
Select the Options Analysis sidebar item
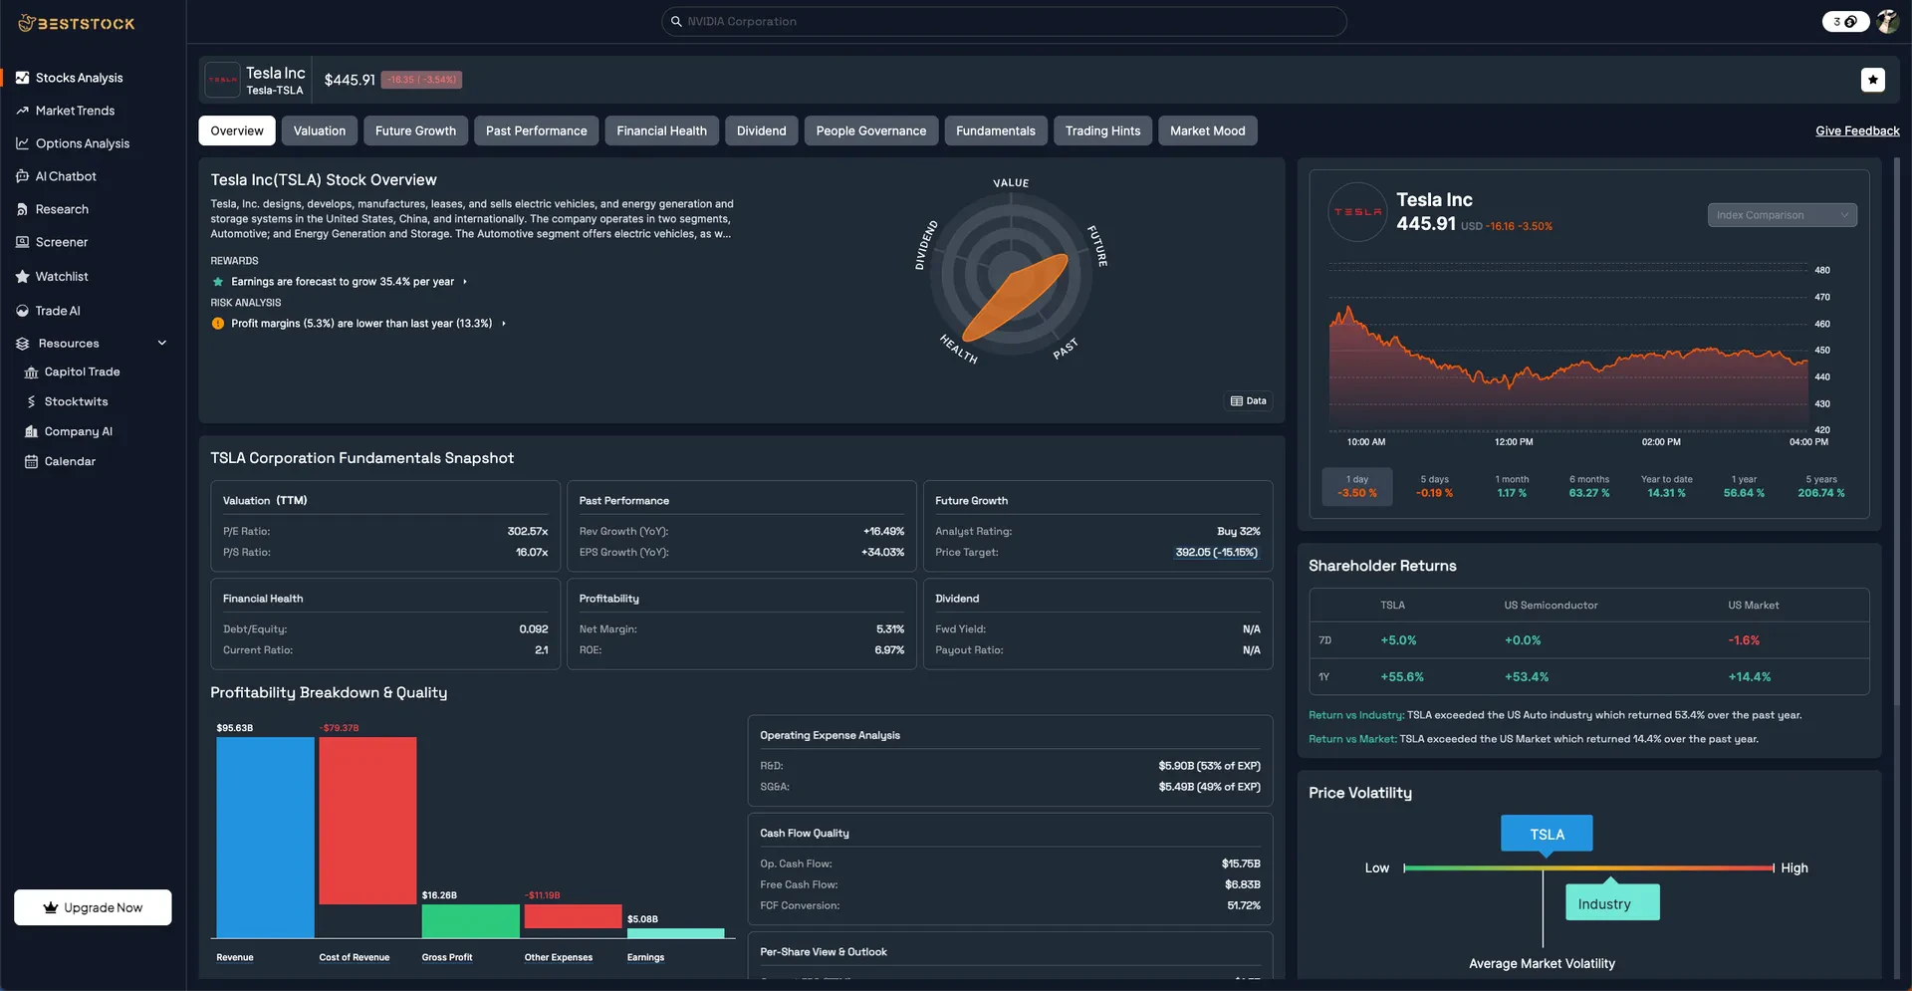[83, 142]
